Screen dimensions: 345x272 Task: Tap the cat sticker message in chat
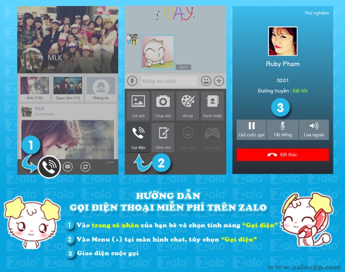coord(158,52)
